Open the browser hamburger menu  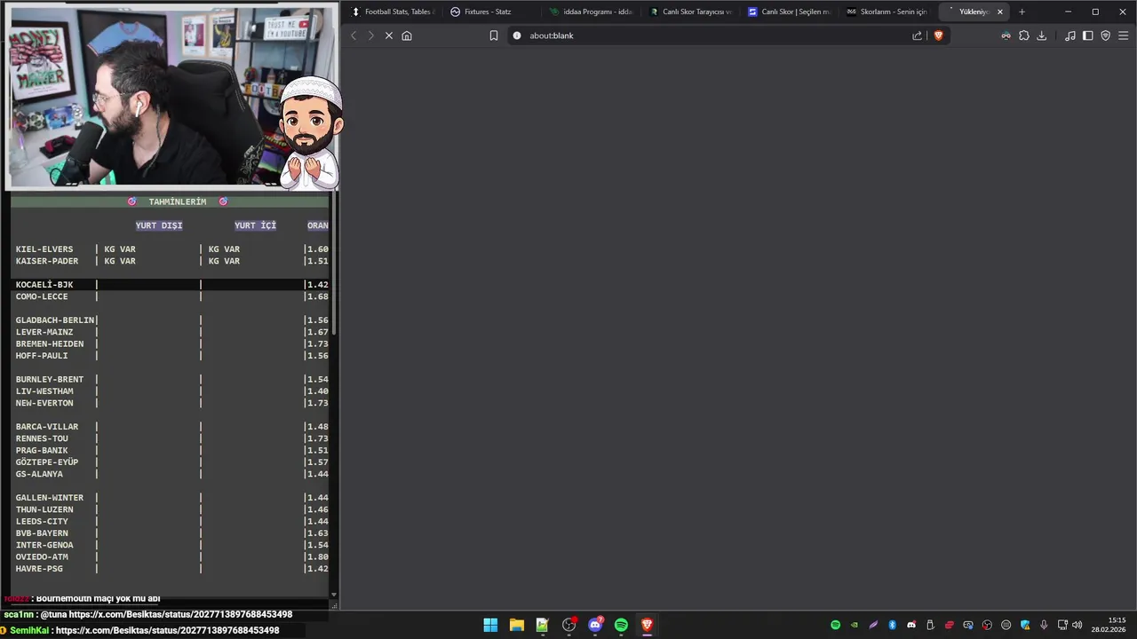tap(1124, 35)
